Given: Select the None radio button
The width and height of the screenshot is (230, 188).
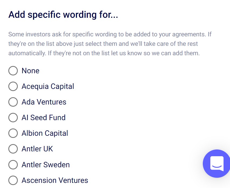Looking at the screenshot, I should (13, 71).
